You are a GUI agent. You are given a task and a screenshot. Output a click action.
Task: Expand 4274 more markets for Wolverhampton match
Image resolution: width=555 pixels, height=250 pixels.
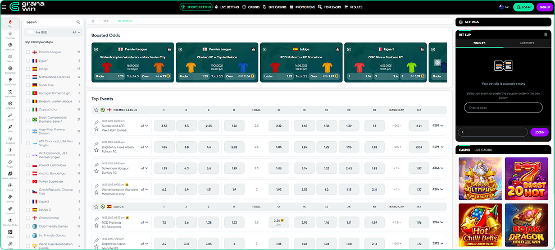[438, 189]
